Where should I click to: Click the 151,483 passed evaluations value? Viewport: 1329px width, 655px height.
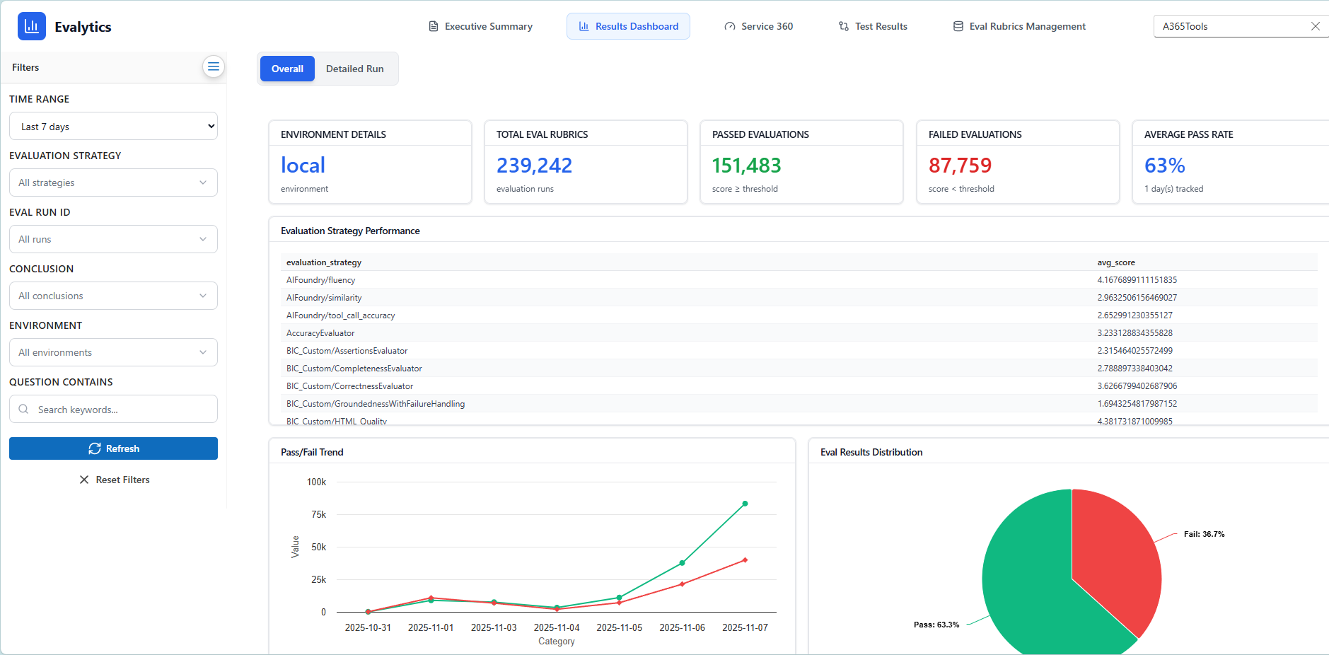(x=746, y=166)
